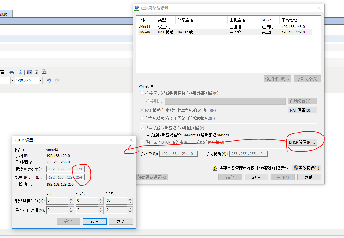Click 取消 in the DHCP settings dialog
The width and height of the screenshot is (344, 238).
tap(95, 221)
